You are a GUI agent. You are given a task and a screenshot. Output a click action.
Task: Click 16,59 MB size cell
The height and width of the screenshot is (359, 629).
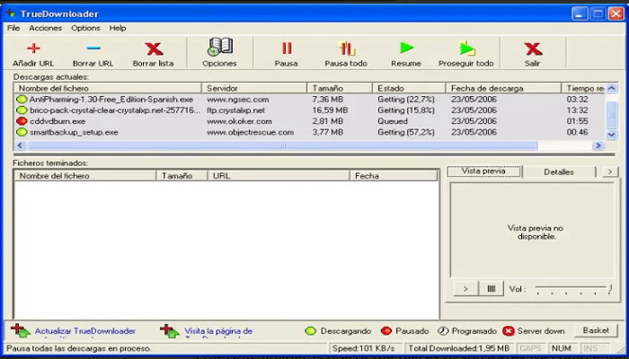[x=330, y=109]
